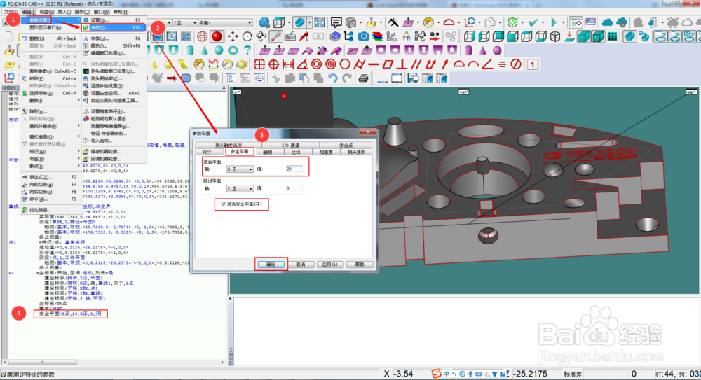Click the red sphere toolbar icon
701x380 pixels.
pos(217,36)
